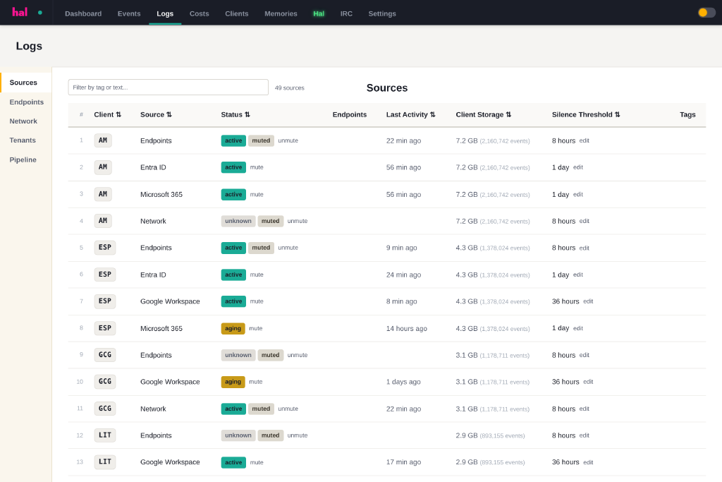
Task: Open the IRC tab
Action: tap(346, 14)
